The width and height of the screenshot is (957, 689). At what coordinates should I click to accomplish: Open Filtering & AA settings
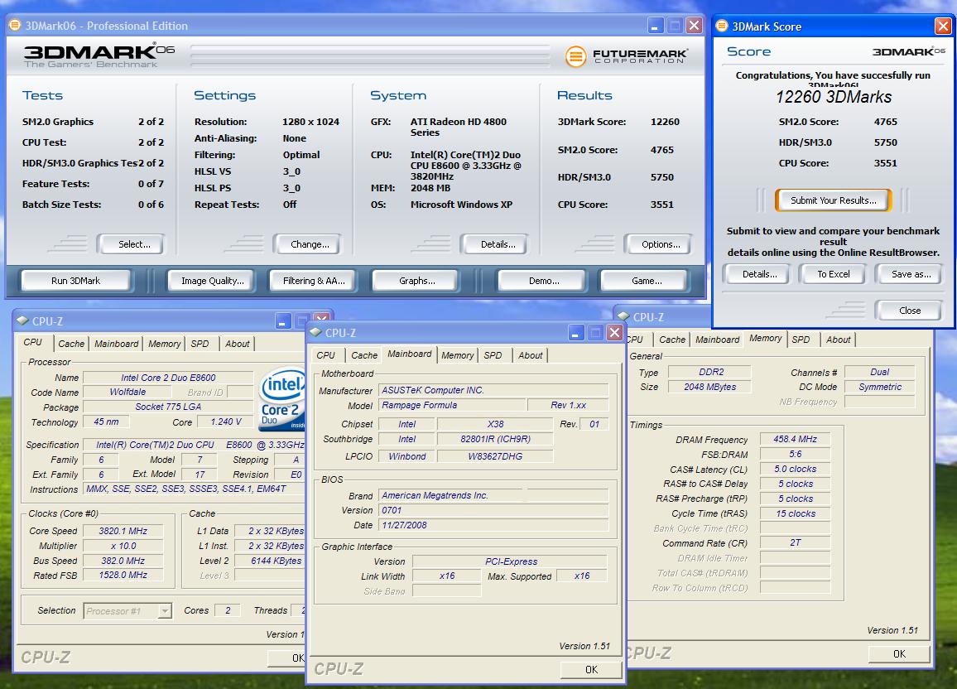(314, 281)
